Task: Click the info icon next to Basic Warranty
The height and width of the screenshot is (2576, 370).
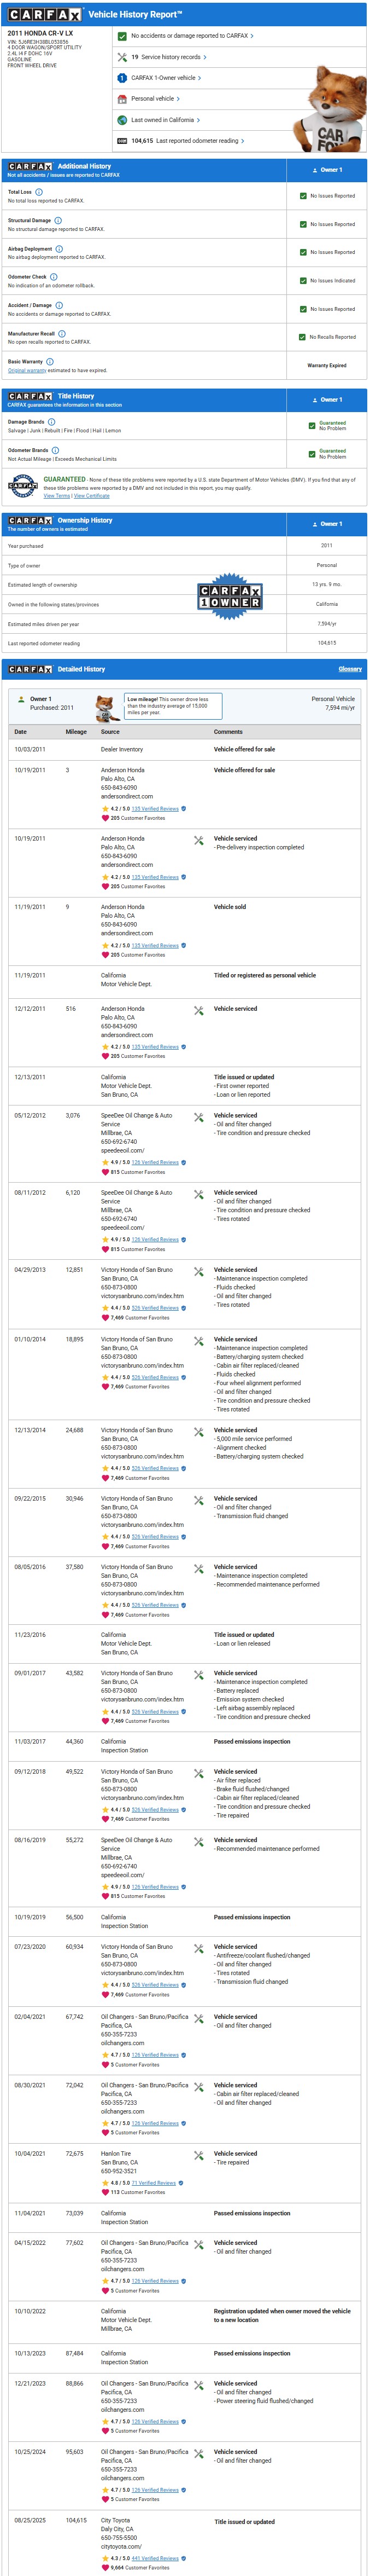Action: [x=50, y=361]
